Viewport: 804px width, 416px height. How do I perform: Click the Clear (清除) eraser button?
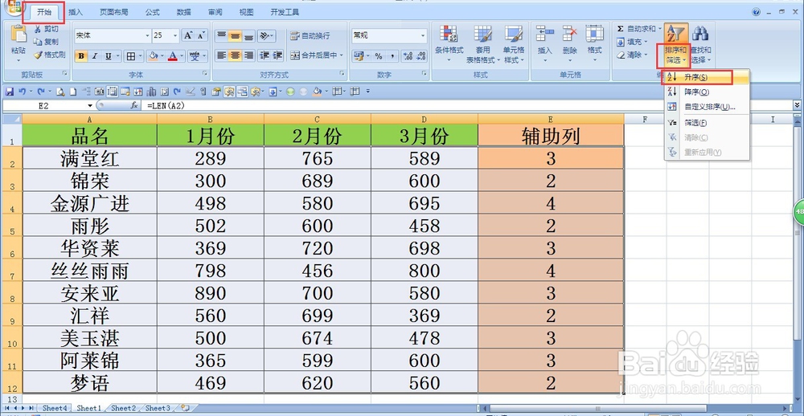click(632, 55)
